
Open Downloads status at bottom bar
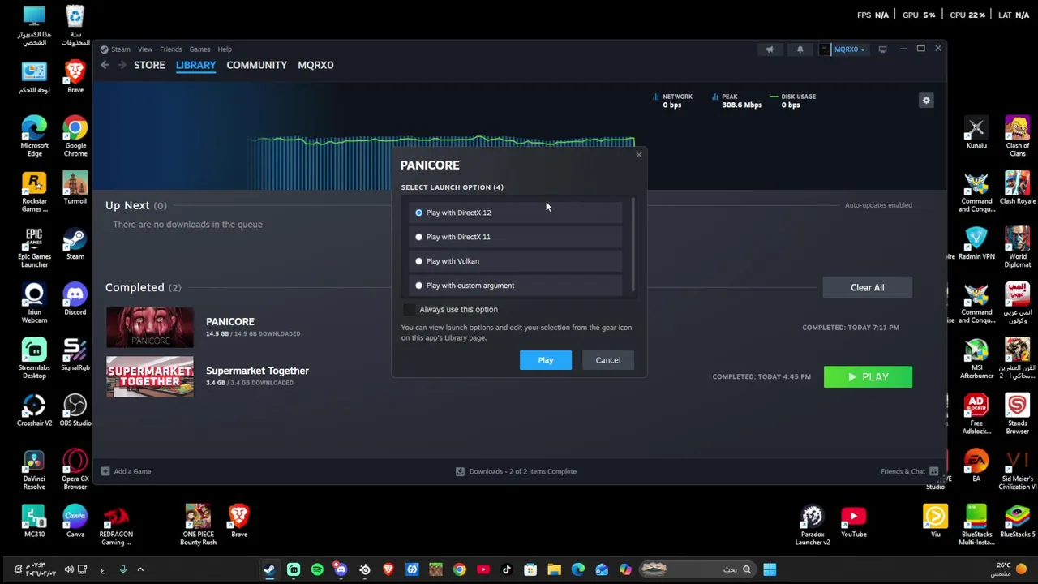[516, 471]
